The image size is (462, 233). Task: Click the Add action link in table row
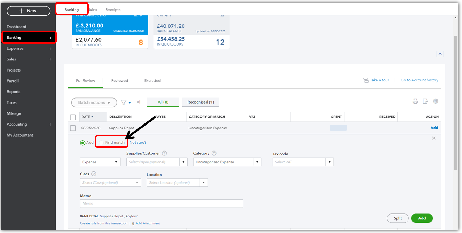[x=434, y=128]
